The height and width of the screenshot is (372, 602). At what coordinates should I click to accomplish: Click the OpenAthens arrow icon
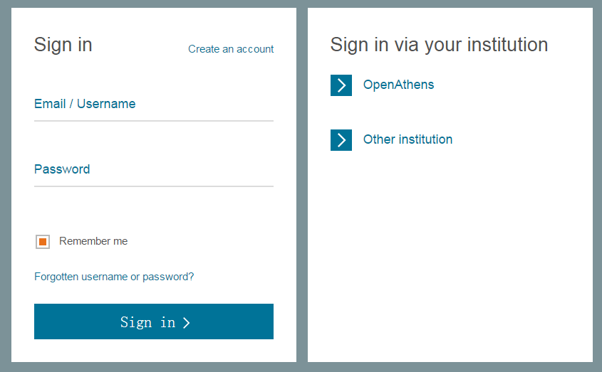(341, 85)
